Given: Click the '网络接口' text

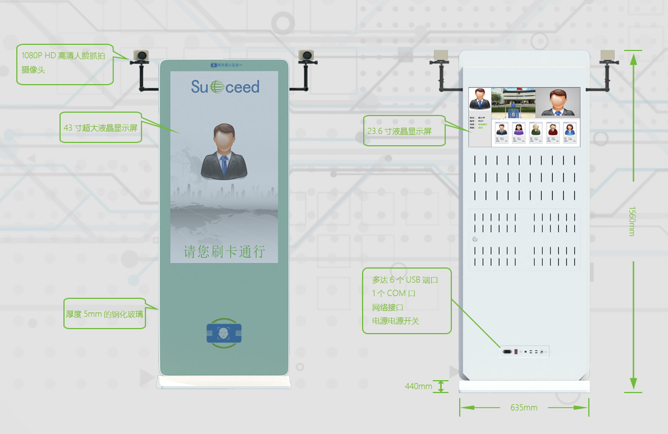Looking at the screenshot, I should pyautogui.click(x=388, y=307).
